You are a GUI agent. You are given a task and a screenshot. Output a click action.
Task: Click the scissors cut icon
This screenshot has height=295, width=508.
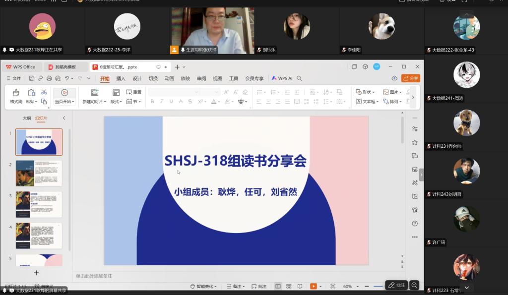[44, 92]
